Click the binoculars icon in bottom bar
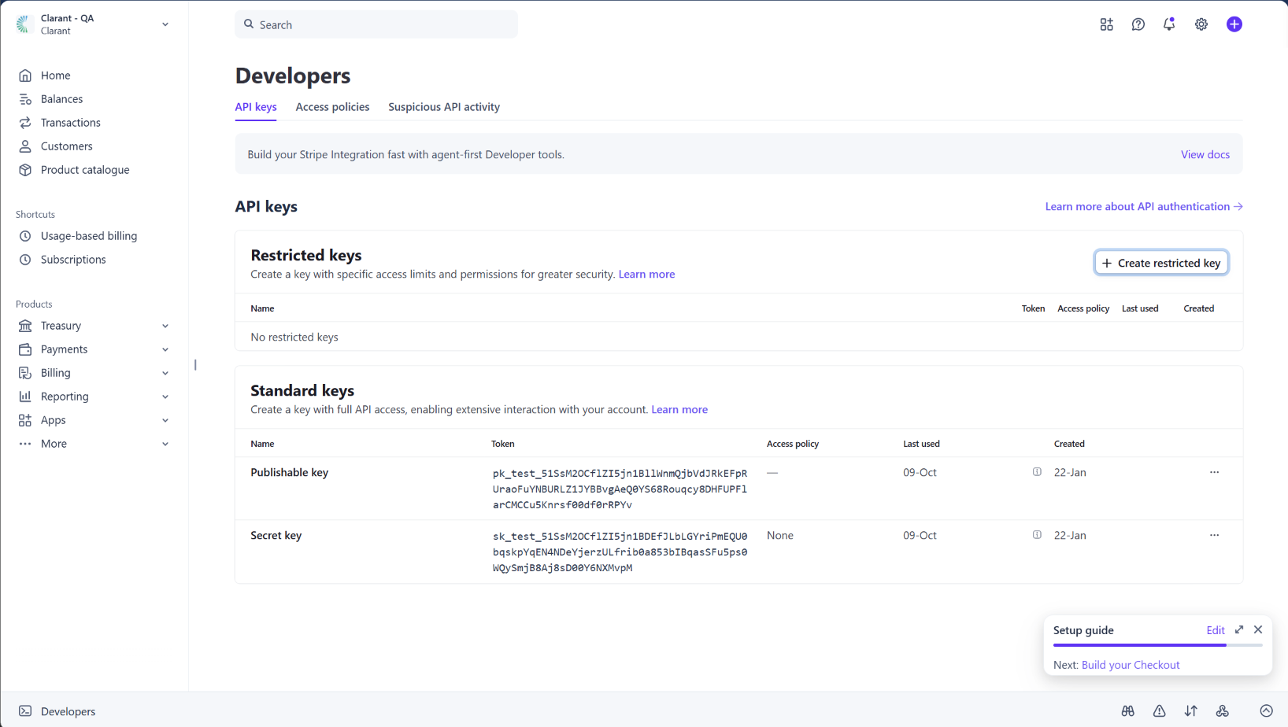The height and width of the screenshot is (727, 1288). pyautogui.click(x=1127, y=710)
